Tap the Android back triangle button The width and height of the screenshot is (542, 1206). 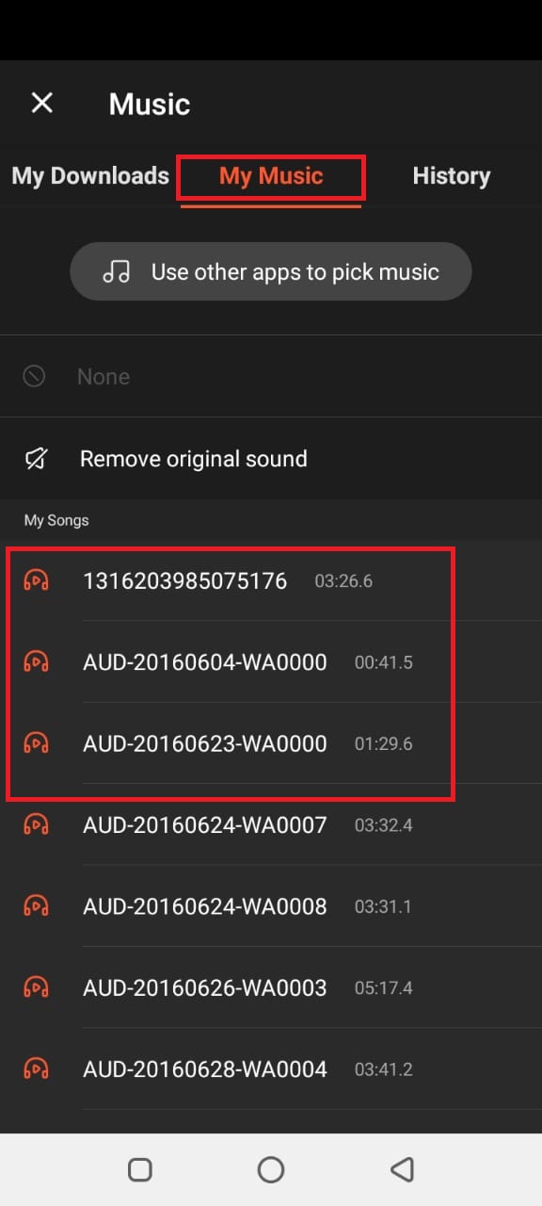pos(402,1170)
